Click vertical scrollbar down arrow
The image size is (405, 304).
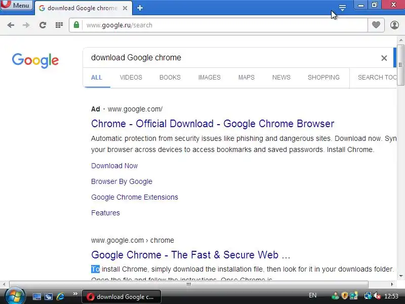tap(400, 276)
